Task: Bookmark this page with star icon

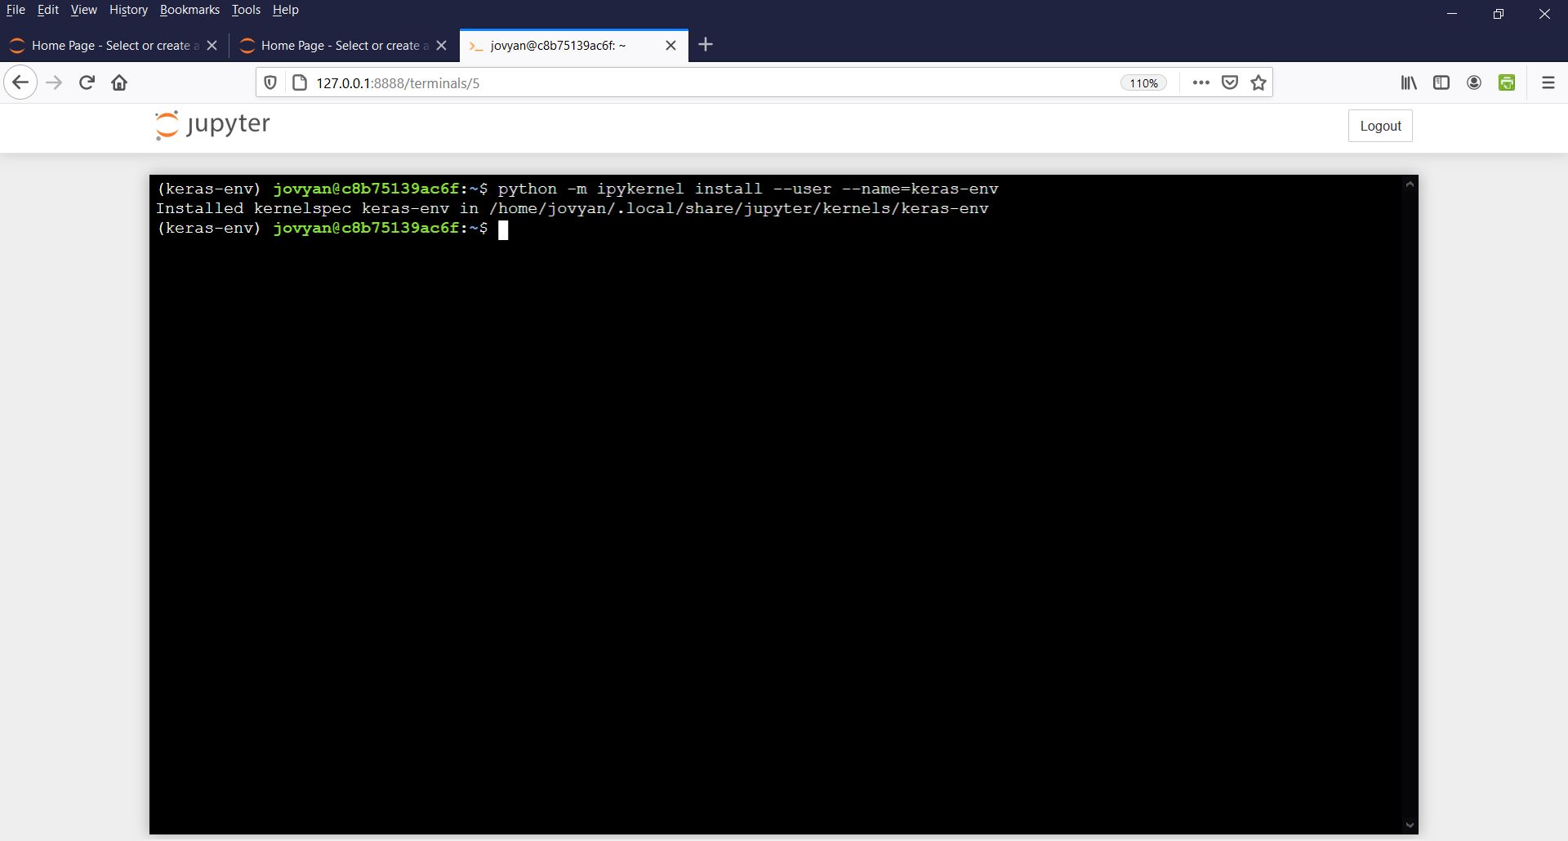Action: (x=1258, y=82)
